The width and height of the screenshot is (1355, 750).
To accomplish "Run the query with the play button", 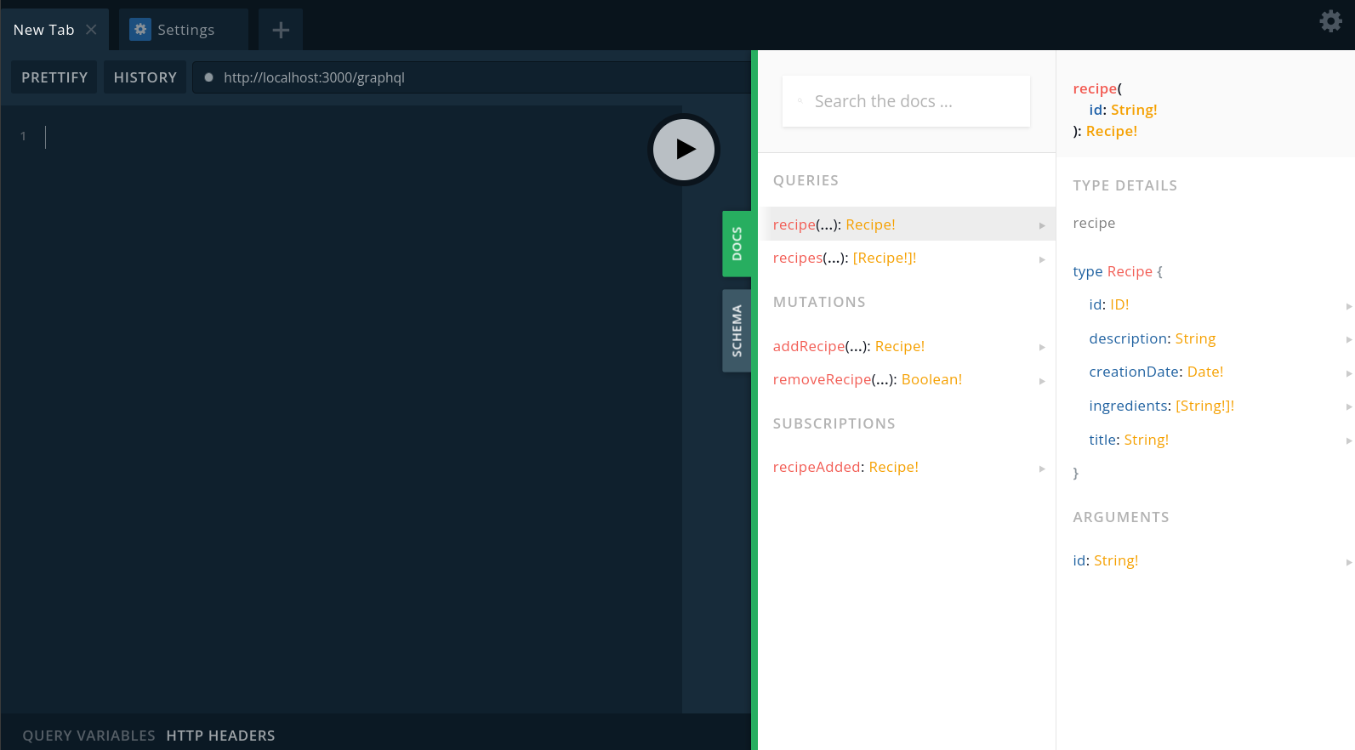I will tap(684, 150).
